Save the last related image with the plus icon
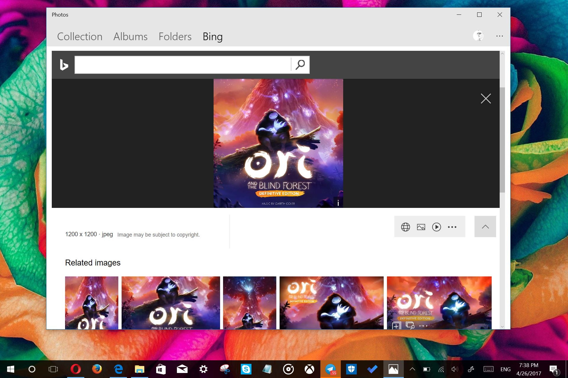 click(396, 326)
